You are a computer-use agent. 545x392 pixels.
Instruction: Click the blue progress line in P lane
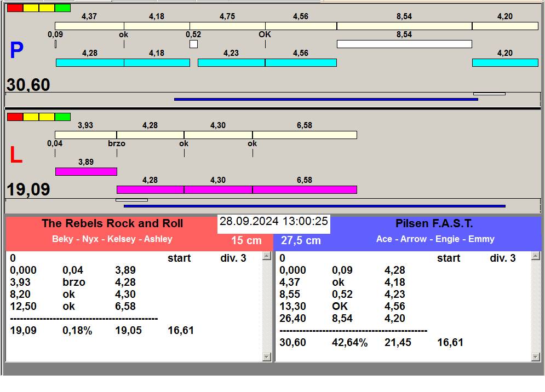(326, 100)
